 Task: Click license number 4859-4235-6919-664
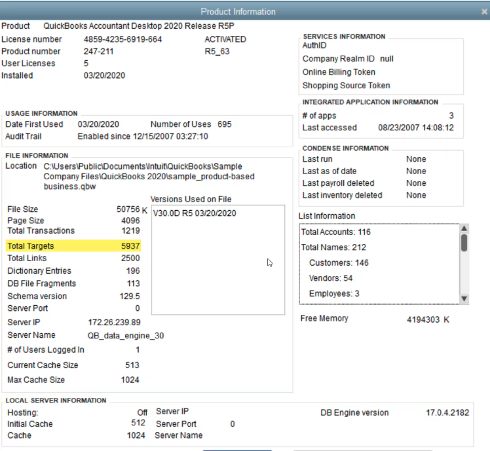point(122,39)
